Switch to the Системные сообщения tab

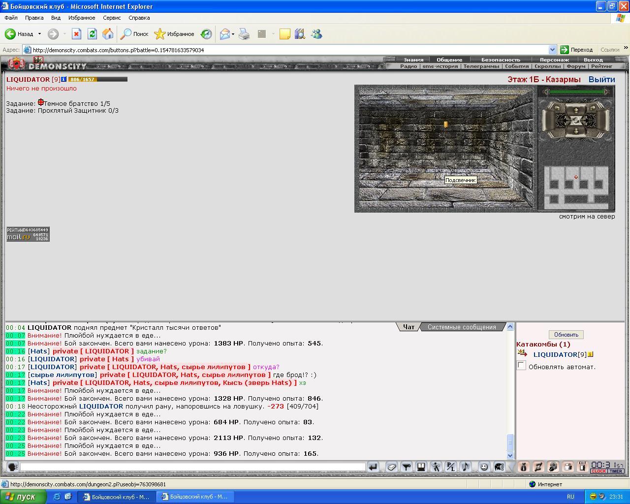coord(462,327)
